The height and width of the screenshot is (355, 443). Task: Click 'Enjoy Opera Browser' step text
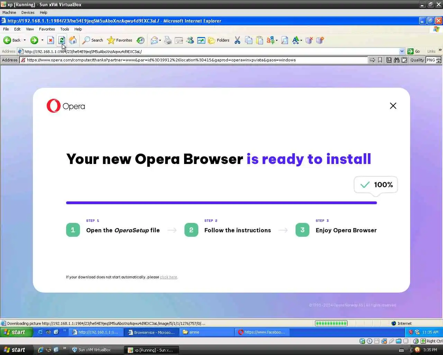(346, 230)
